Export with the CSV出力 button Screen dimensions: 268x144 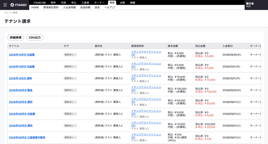pos(35,37)
